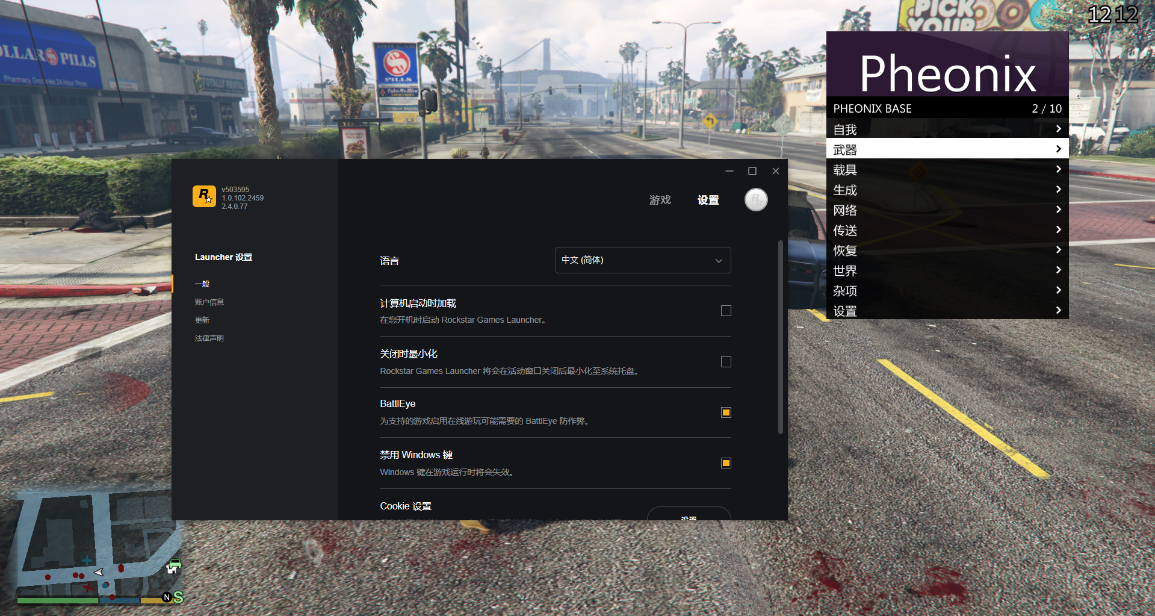1155x616 pixels.
Task: Expand the 传送 row chevron arrow
Action: point(1058,229)
